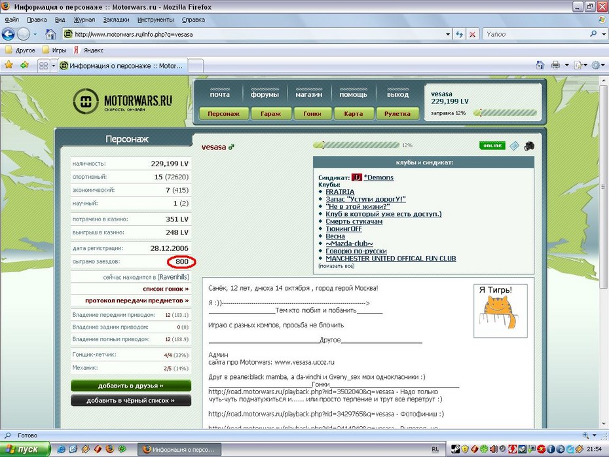
Task: Open the Инструменты menu
Action: click(x=155, y=20)
